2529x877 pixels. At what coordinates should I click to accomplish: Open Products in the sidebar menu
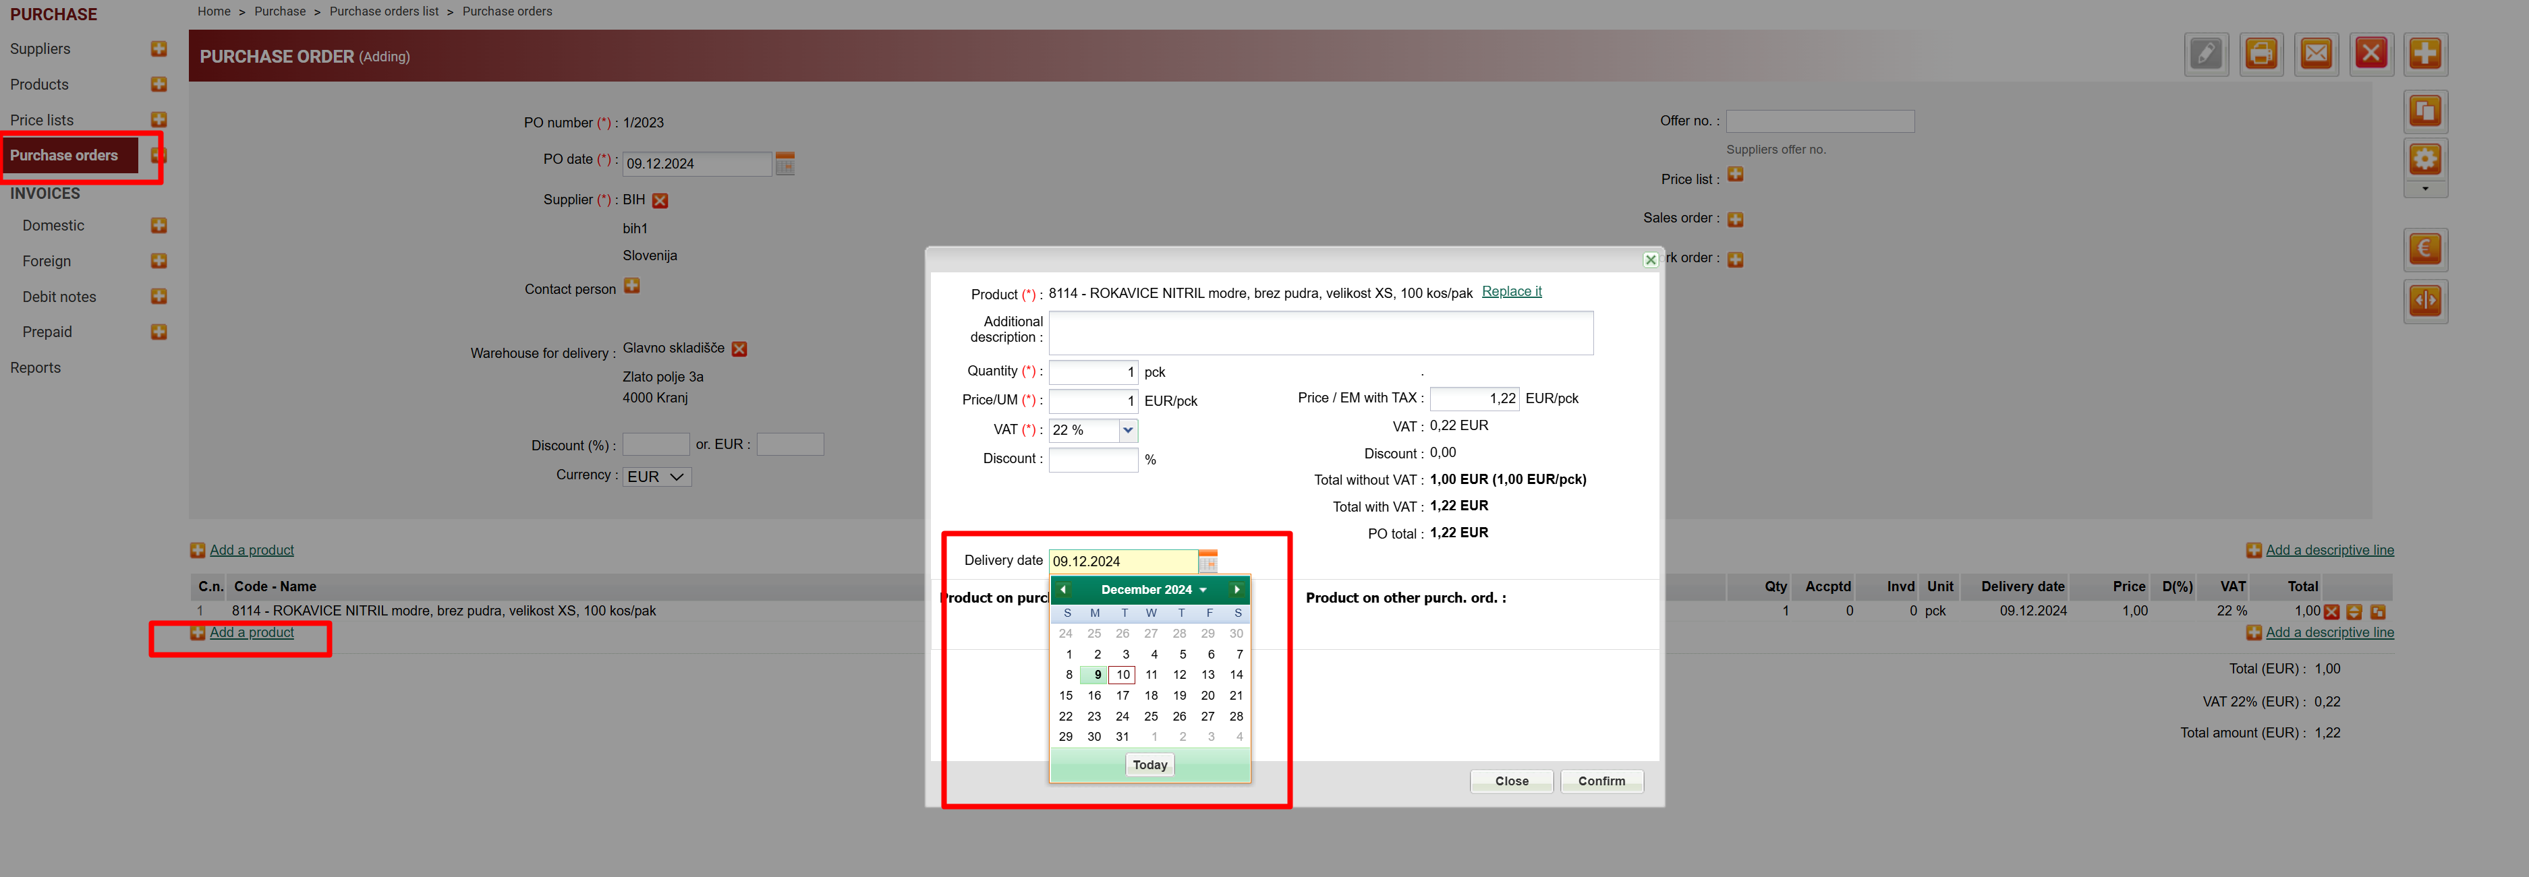pos(39,84)
